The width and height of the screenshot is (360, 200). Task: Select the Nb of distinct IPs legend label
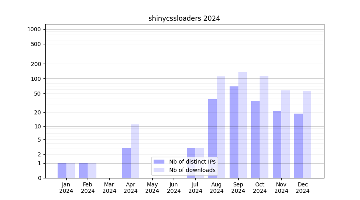[x=192, y=162]
